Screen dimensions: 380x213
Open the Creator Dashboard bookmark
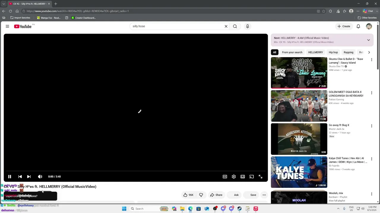click(83, 18)
